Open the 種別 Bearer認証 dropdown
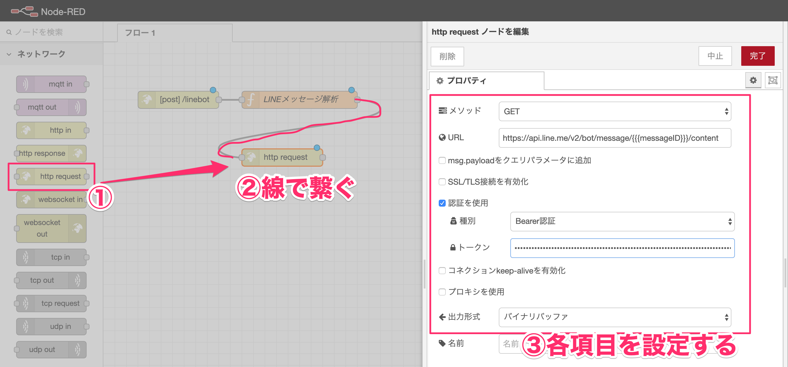The height and width of the screenshot is (367, 788). coord(622,221)
